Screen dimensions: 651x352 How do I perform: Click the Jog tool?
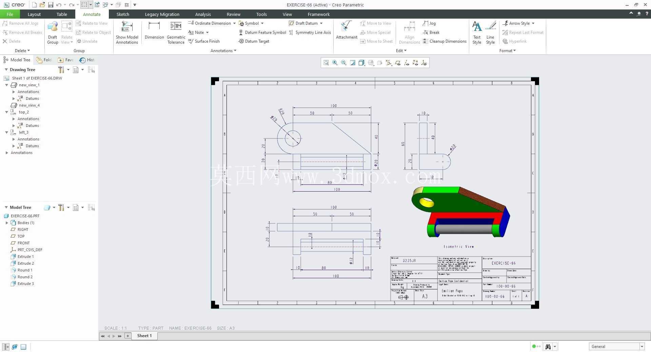coord(429,23)
